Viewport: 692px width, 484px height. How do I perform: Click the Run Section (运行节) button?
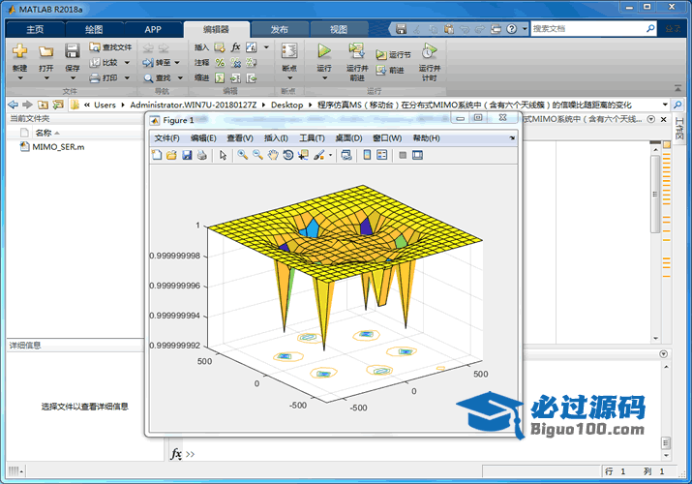tap(393, 55)
